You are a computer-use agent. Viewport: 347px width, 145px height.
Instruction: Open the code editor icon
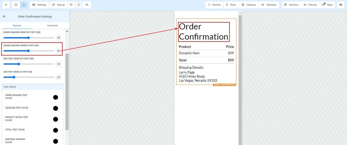(87, 5)
